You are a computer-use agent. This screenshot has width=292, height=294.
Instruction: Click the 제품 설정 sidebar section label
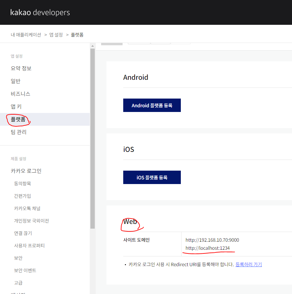tap(18, 159)
